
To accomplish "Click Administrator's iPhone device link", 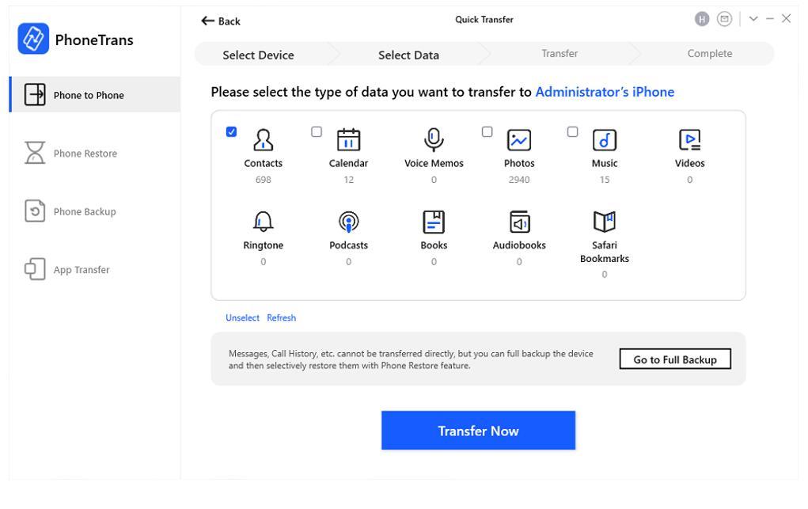I will pos(605,92).
